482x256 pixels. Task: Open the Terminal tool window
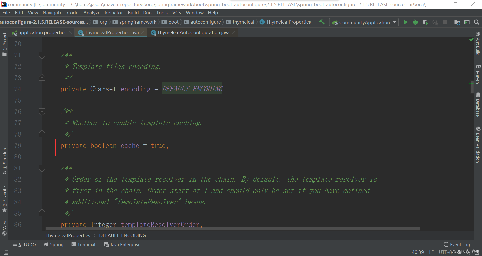tap(83, 244)
